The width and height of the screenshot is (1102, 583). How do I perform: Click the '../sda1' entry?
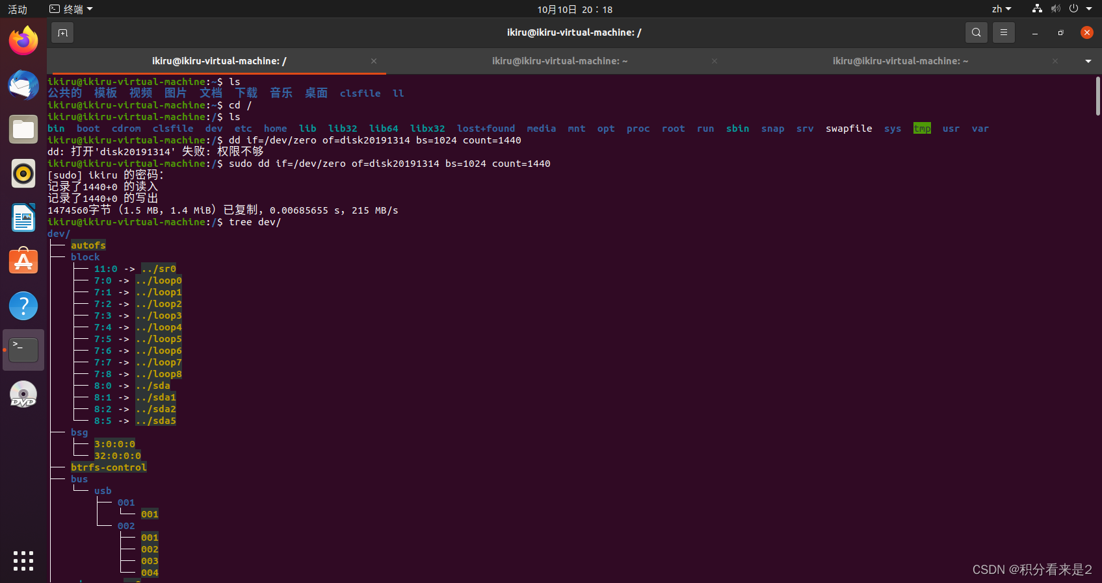click(156, 397)
